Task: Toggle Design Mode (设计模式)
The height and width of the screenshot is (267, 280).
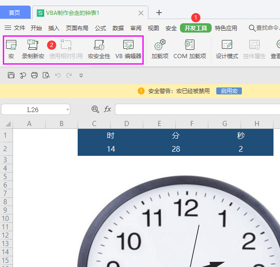Action: pos(227,49)
